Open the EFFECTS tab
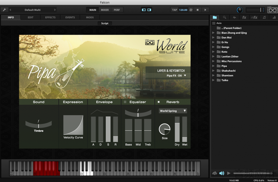 click(x=51, y=17)
